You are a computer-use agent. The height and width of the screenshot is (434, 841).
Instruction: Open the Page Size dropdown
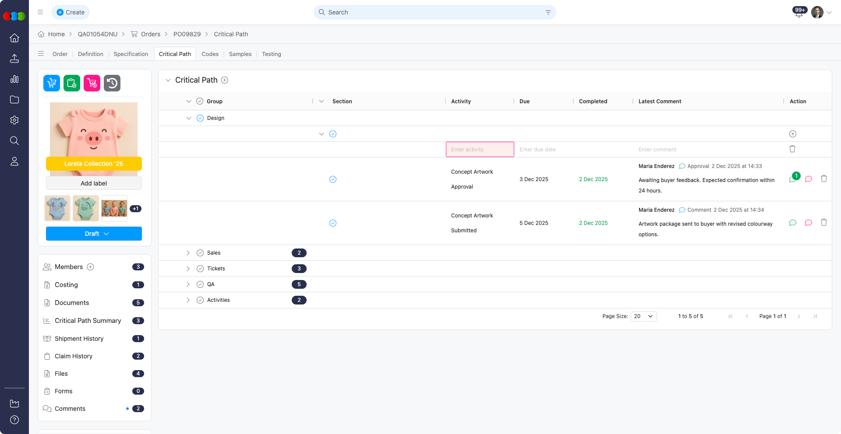[x=643, y=316]
